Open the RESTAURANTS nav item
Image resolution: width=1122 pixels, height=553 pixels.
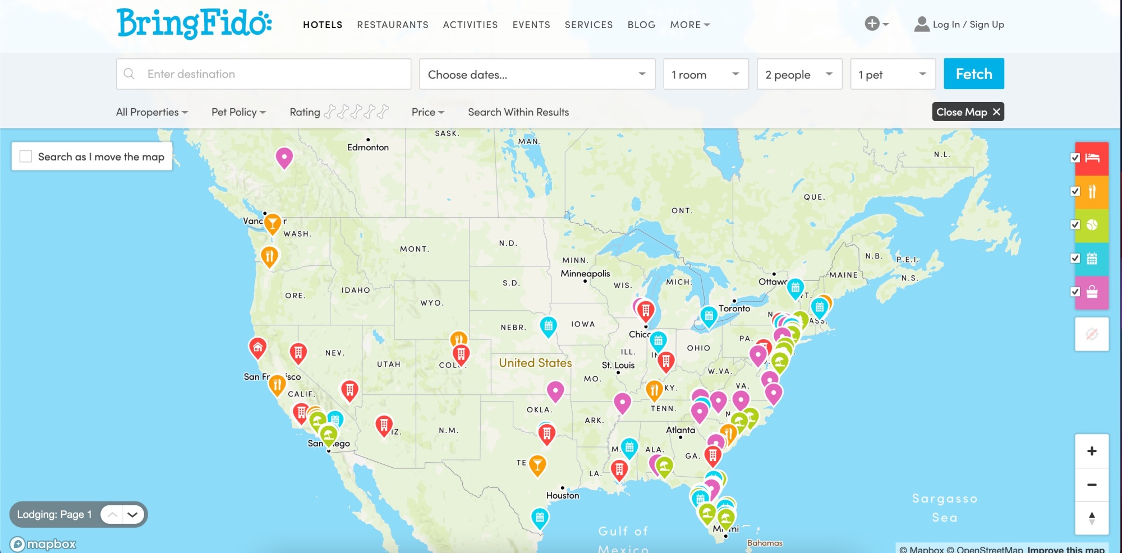[x=393, y=25]
